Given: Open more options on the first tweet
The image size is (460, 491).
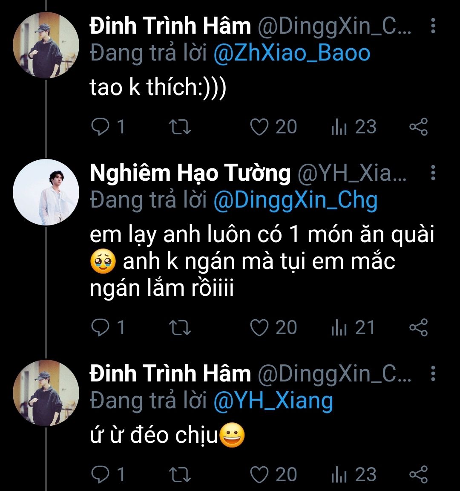Looking at the screenshot, I should [433, 26].
